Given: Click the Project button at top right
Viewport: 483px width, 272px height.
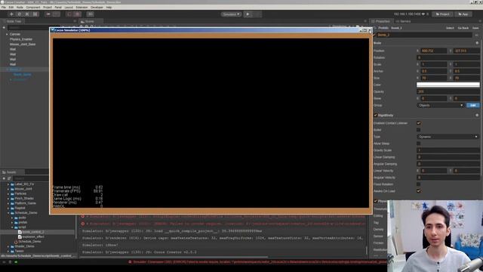Looking at the screenshot, I should click(443, 14).
